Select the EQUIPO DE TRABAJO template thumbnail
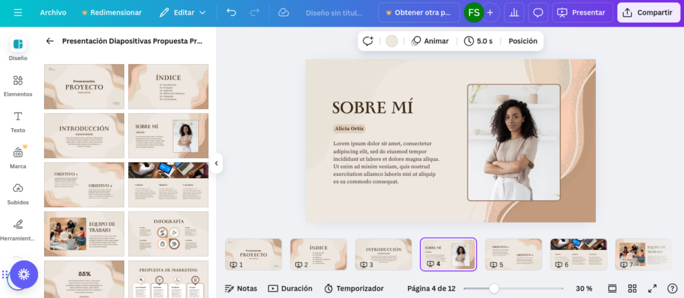This screenshot has width=684, height=298. [84, 234]
